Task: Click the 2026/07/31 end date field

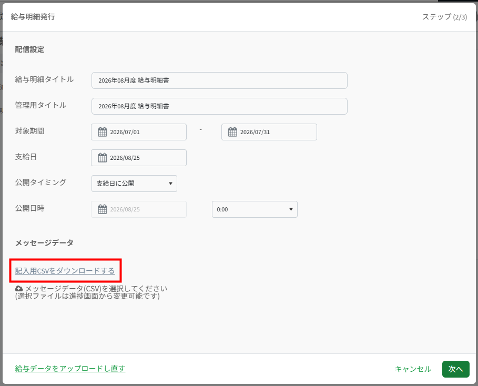Action: 269,132
